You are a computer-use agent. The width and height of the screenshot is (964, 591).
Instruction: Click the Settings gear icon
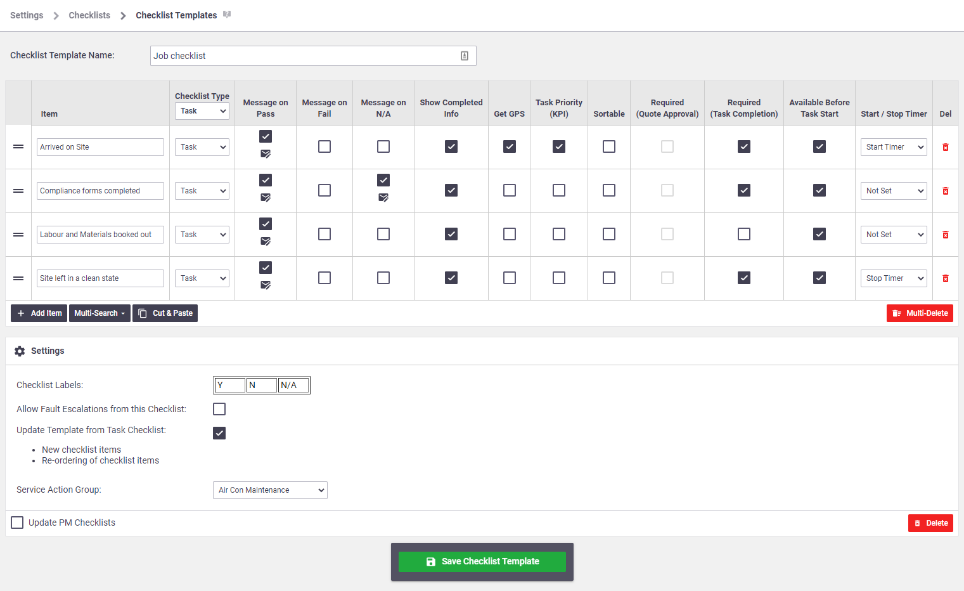click(x=20, y=351)
